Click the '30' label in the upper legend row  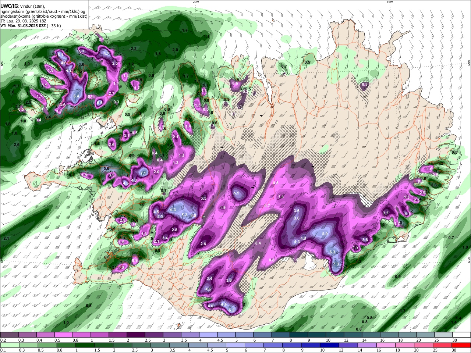coord(454,340)
